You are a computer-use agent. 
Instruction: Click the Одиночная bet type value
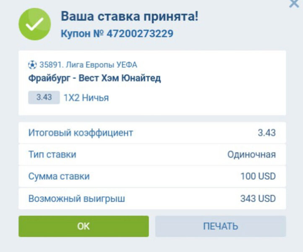pyautogui.click(x=251, y=155)
